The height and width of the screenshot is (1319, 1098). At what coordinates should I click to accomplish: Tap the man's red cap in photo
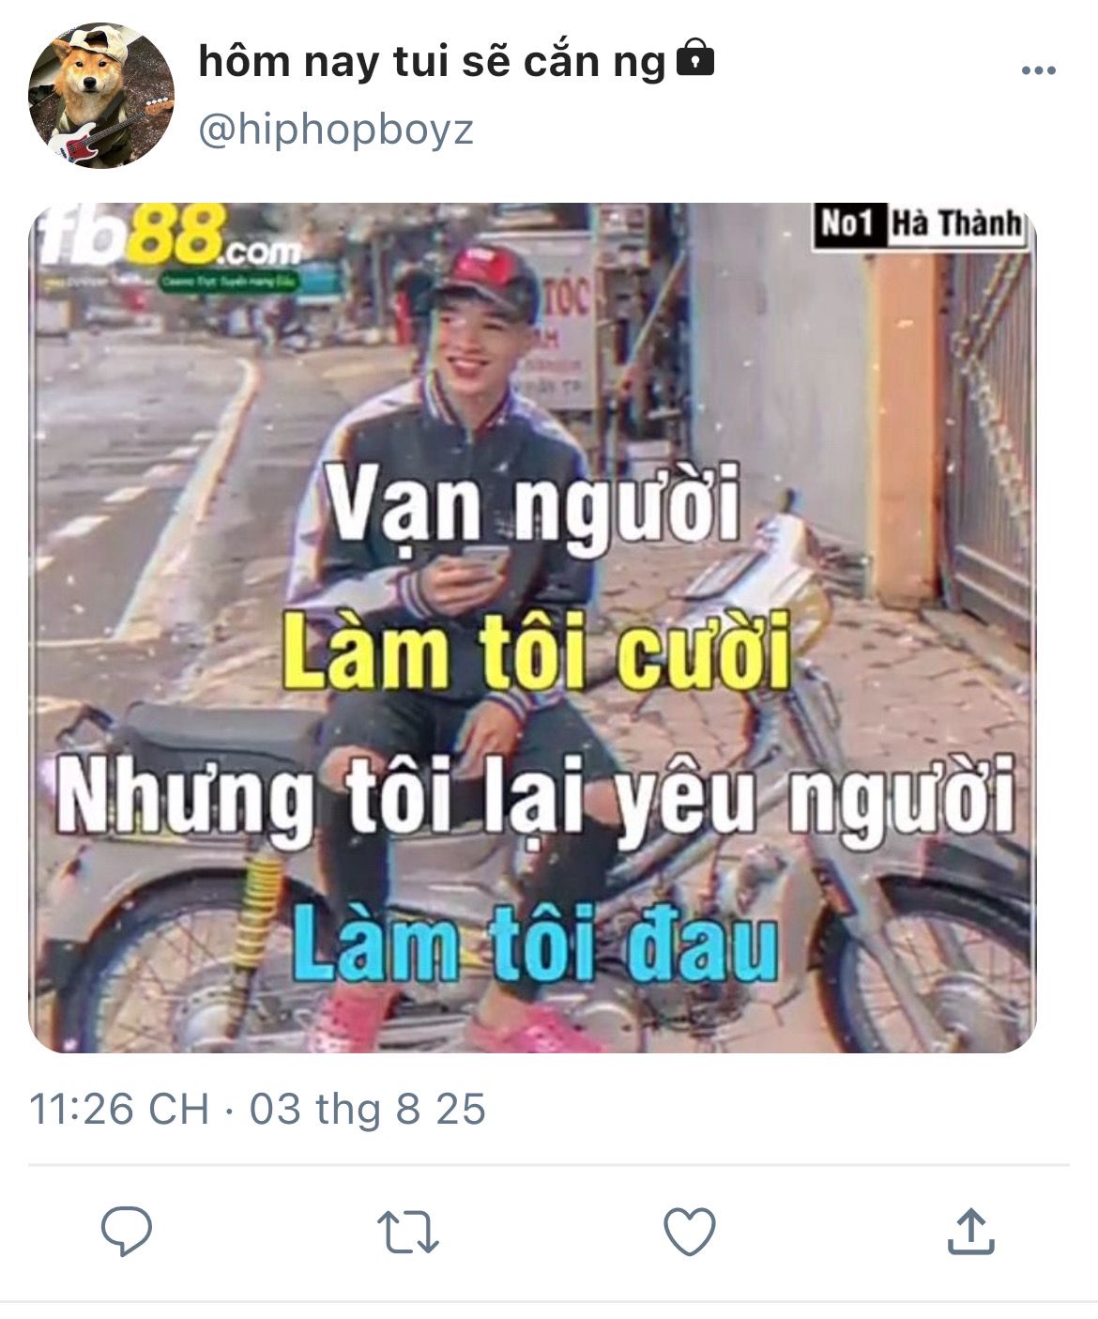click(485, 274)
